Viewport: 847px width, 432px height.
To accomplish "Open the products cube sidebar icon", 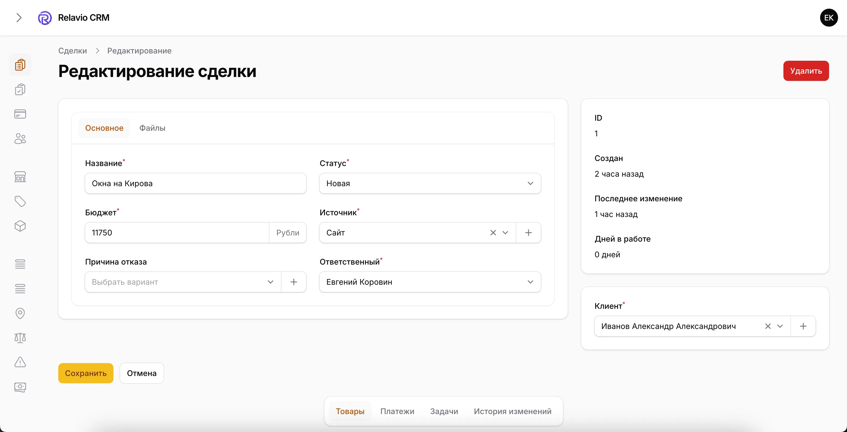I will click(20, 226).
